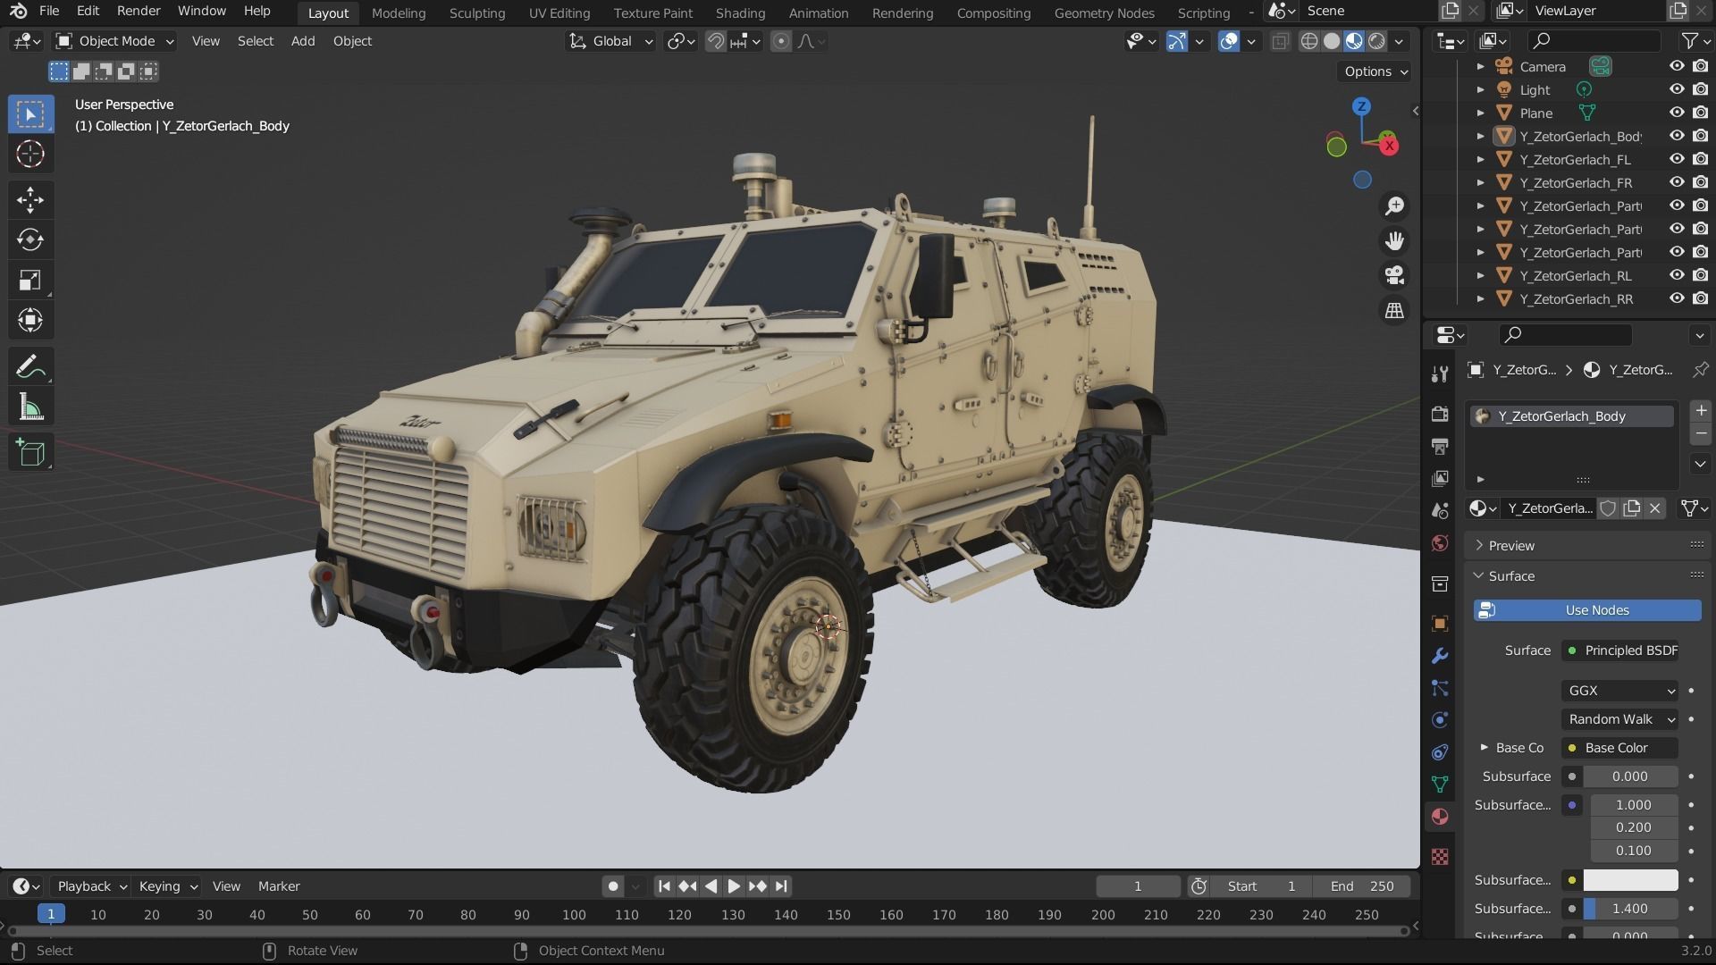This screenshot has height=965, width=1716.
Task: Select the Annotate pencil tool
Action: coord(30,366)
